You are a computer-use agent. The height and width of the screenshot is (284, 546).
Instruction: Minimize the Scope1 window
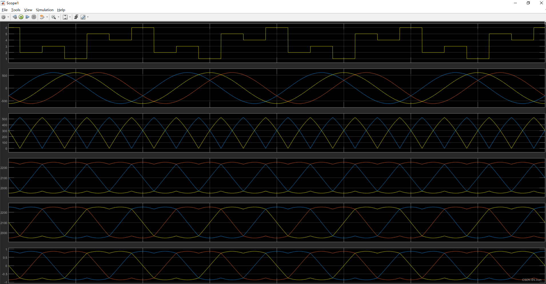point(515,3)
